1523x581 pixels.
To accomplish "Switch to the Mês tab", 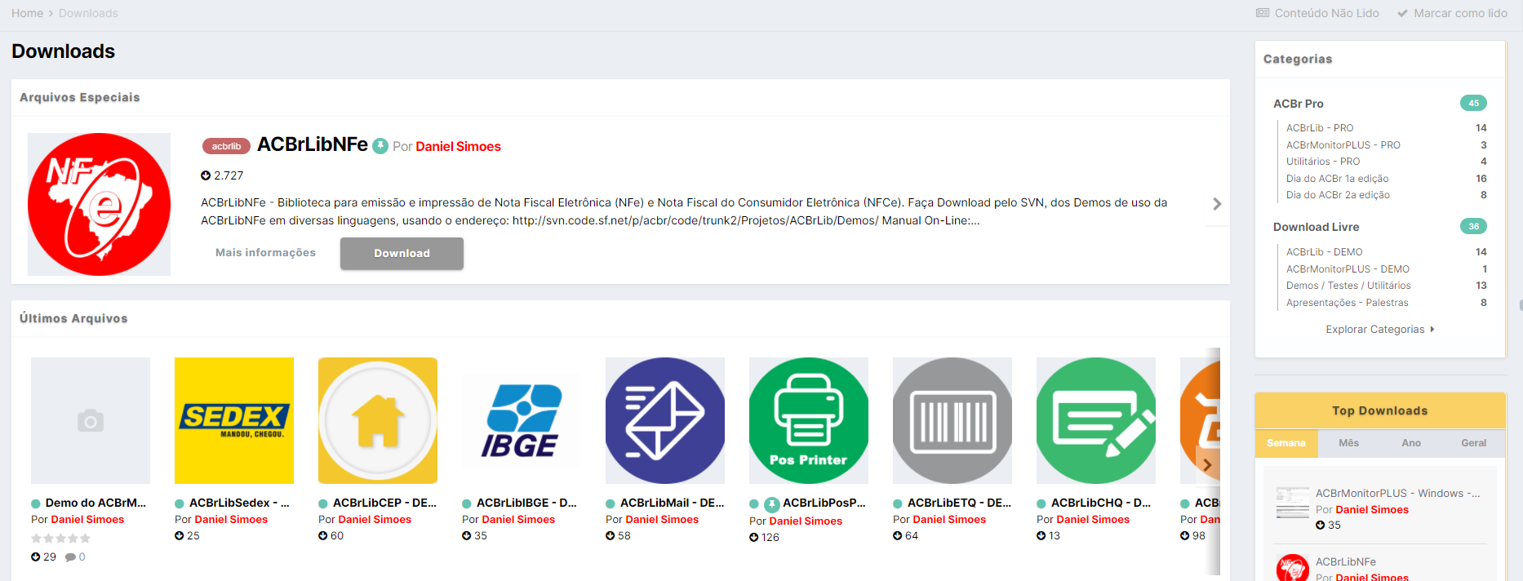I will click(1349, 443).
